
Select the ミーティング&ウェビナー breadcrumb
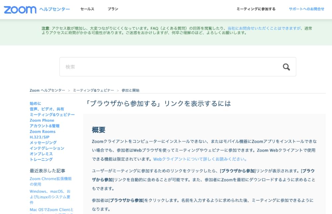pyautogui.click(x=93, y=90)
